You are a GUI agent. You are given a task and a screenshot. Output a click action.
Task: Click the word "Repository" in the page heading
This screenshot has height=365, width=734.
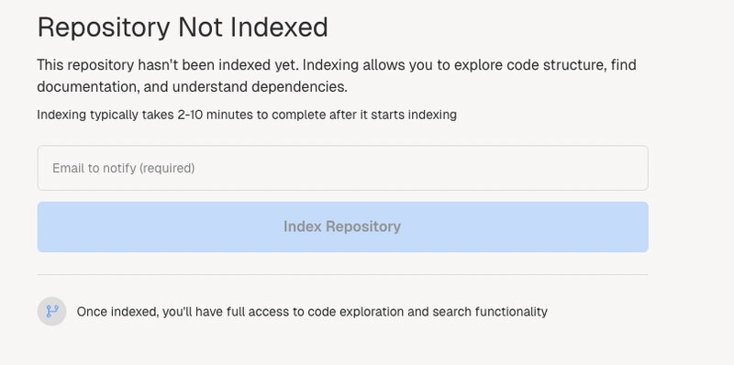coord(104,28)
